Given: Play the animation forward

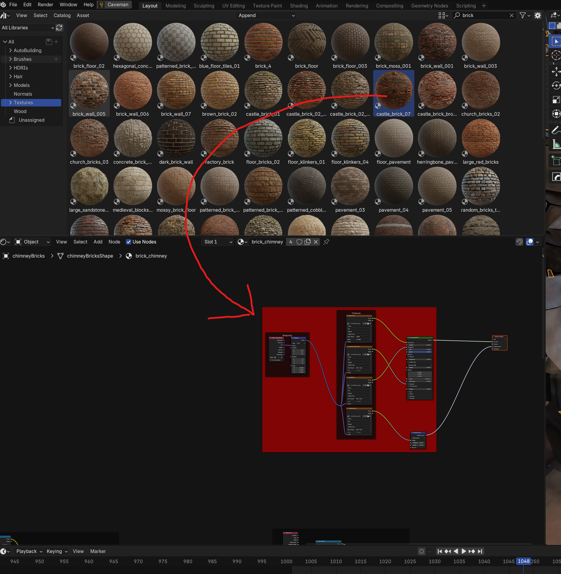Looking at the screenshot, I should (464, 551).
